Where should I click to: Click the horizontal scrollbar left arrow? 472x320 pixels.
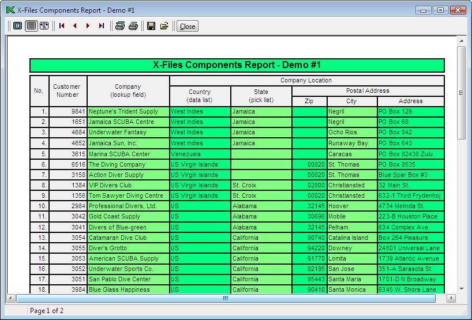tap(10, 299)
